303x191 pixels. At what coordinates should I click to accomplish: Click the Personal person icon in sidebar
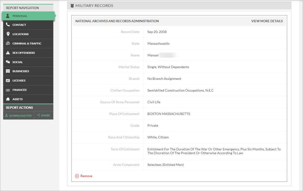pos(8,16)
